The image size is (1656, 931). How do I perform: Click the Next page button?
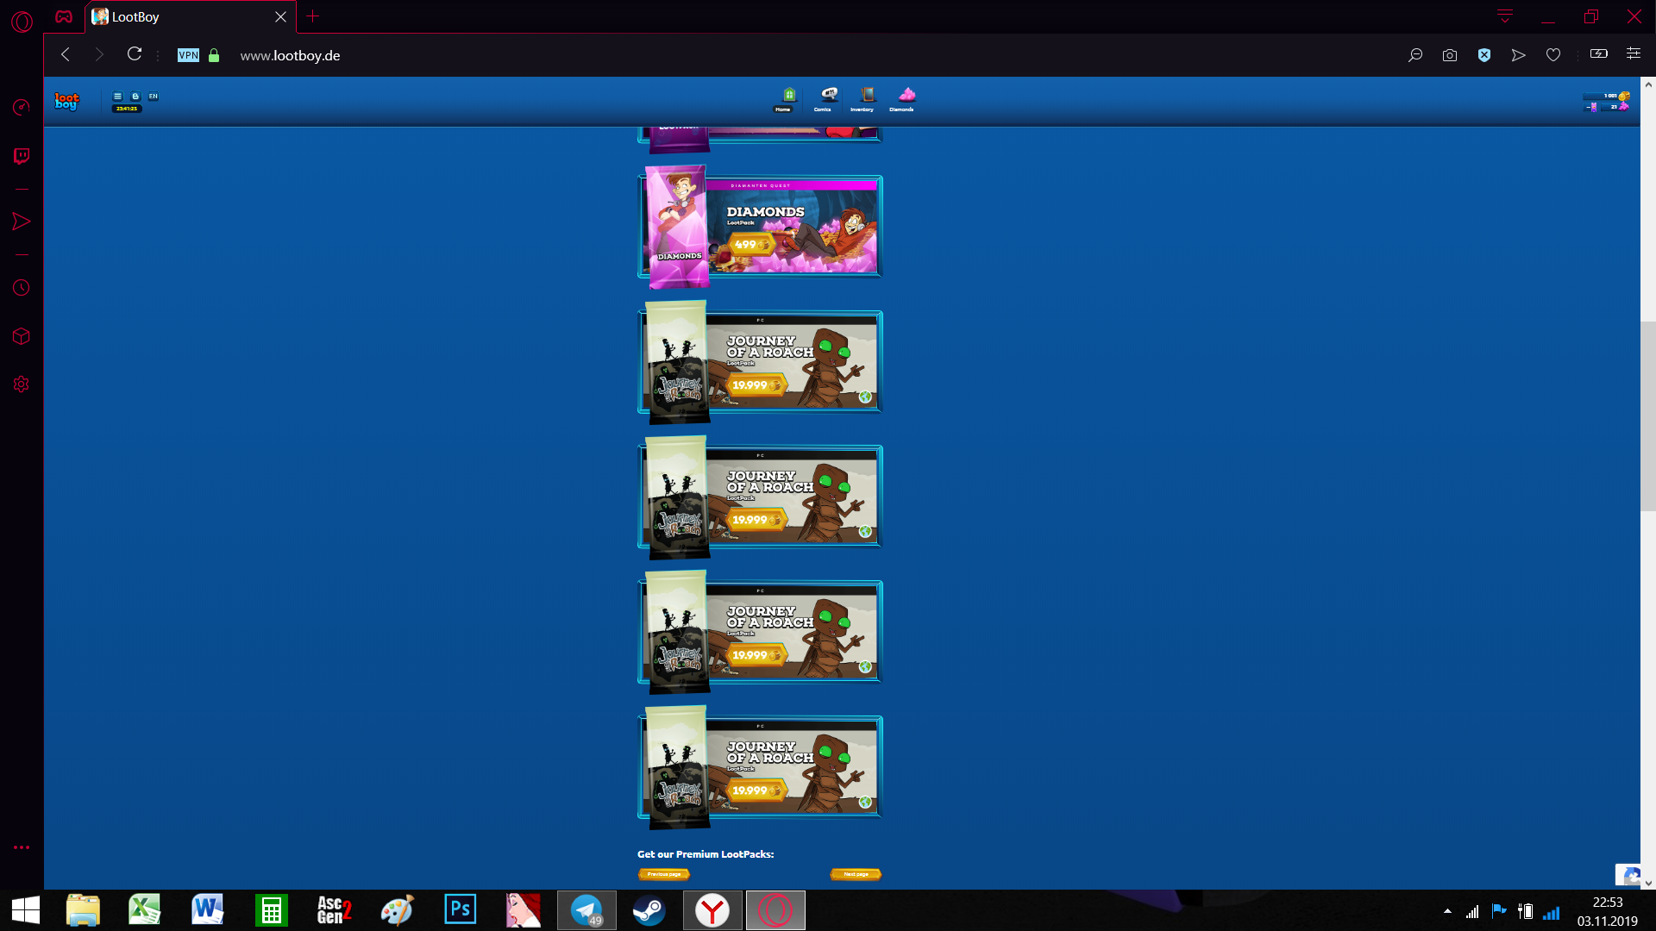[856, 874]
